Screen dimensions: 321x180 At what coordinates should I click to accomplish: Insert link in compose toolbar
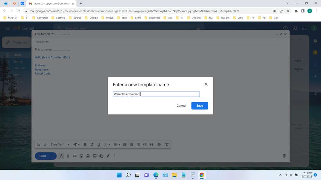click(74, 156)
